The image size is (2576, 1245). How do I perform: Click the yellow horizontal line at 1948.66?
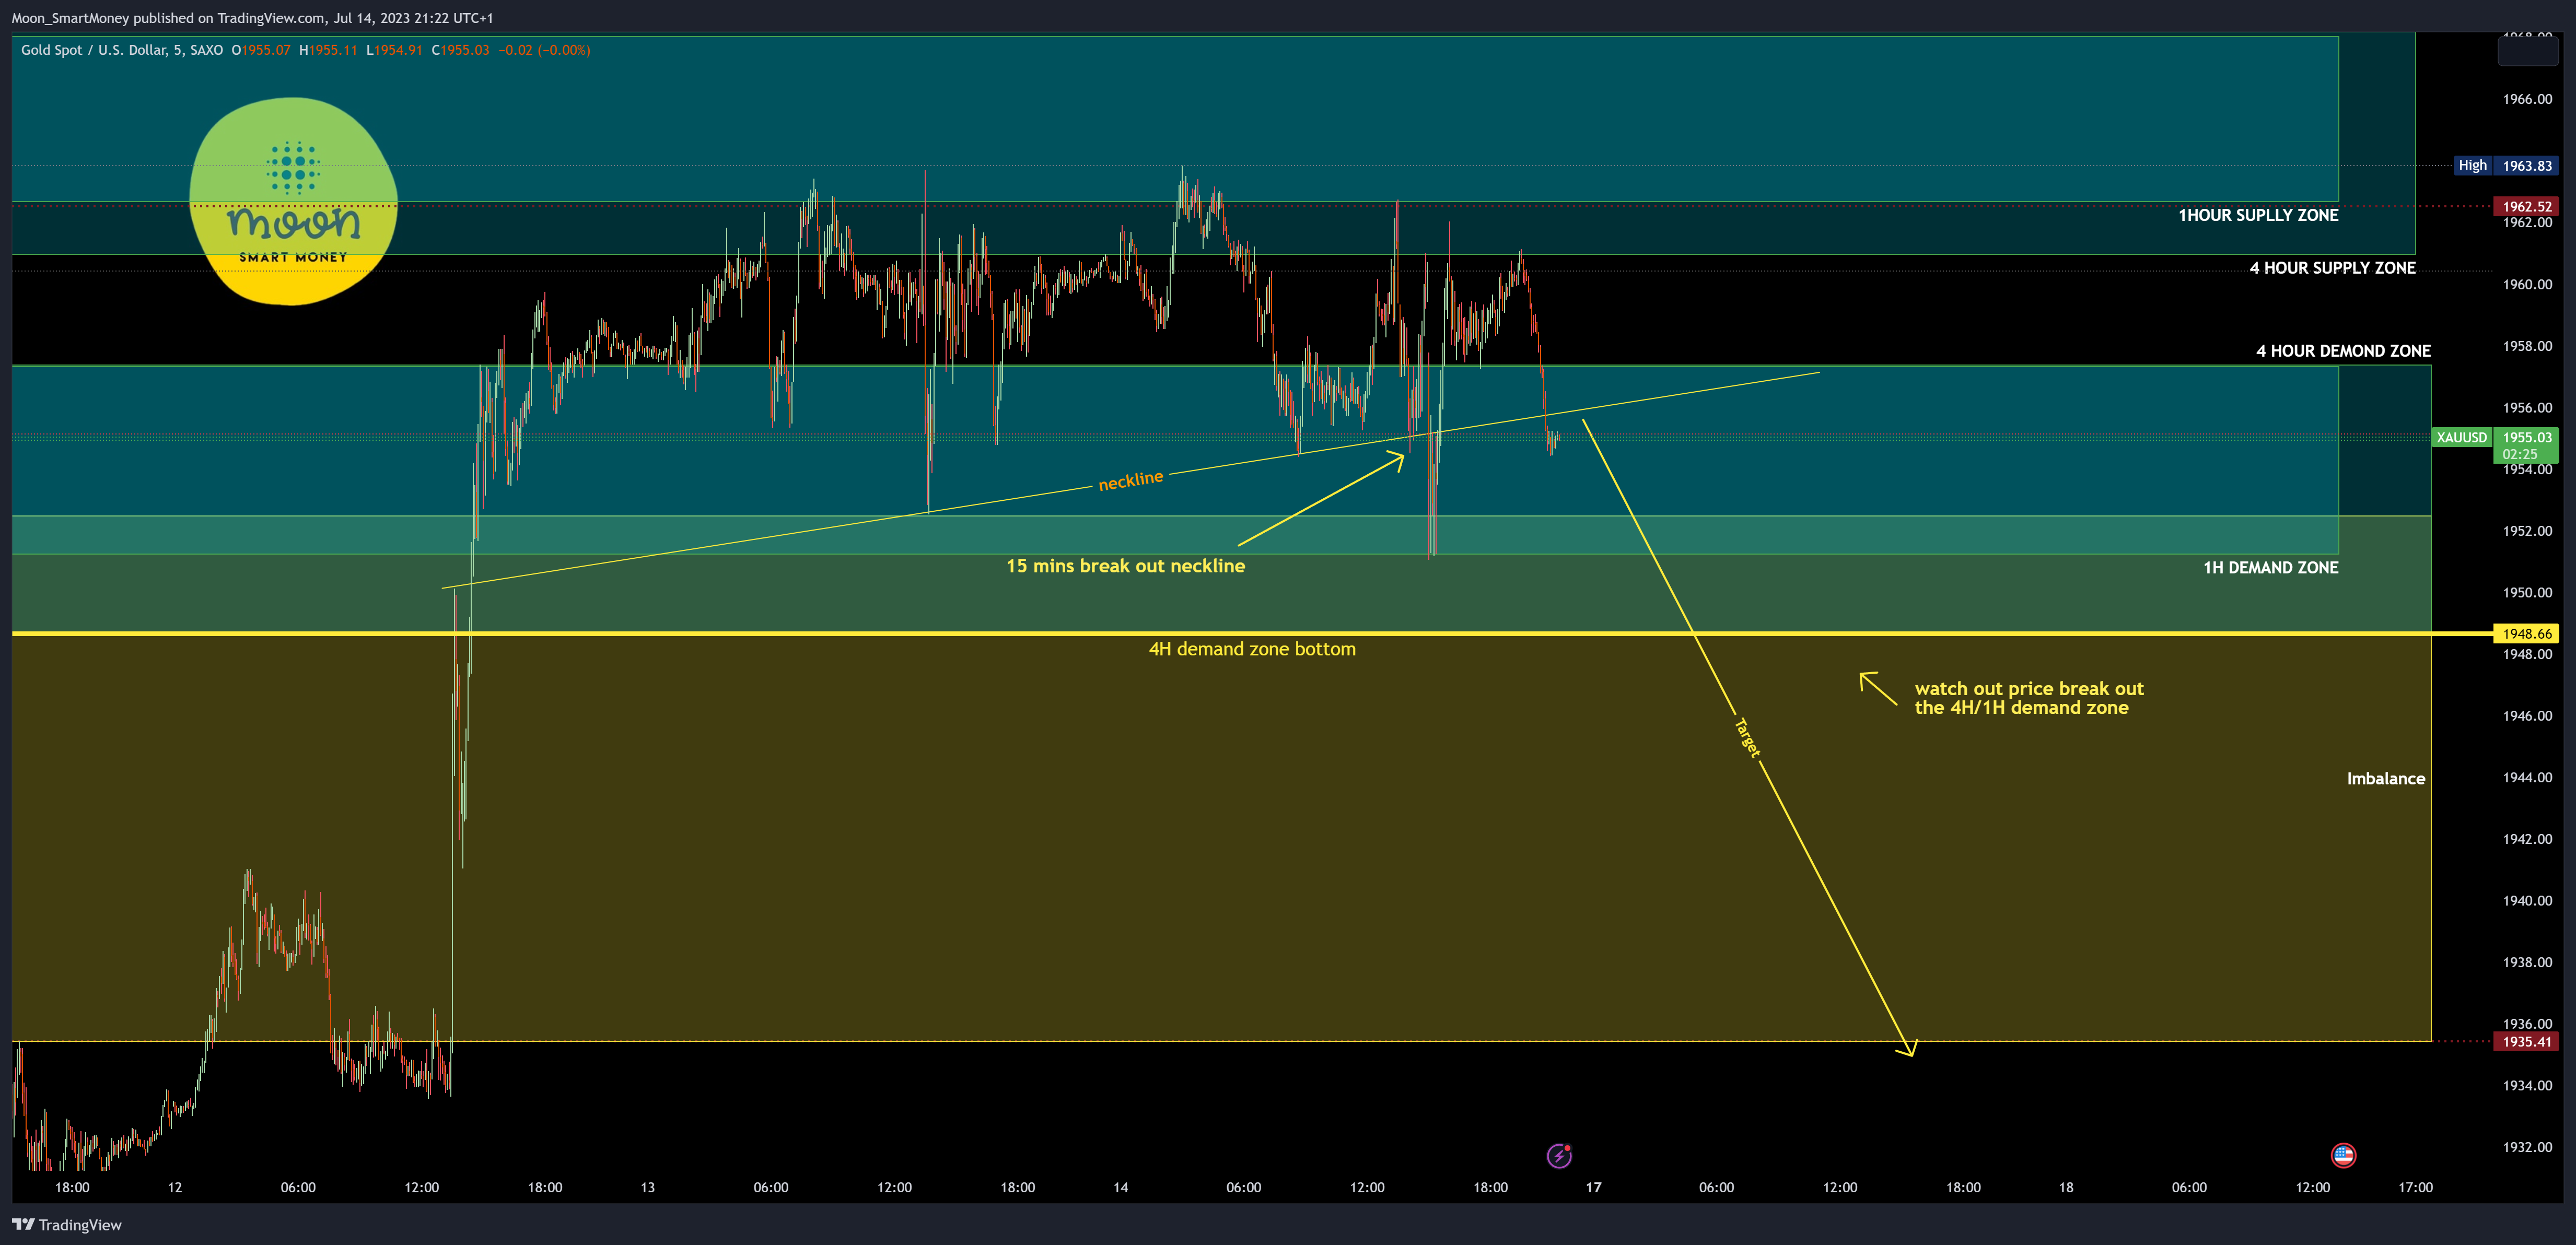coord(1252,634)
